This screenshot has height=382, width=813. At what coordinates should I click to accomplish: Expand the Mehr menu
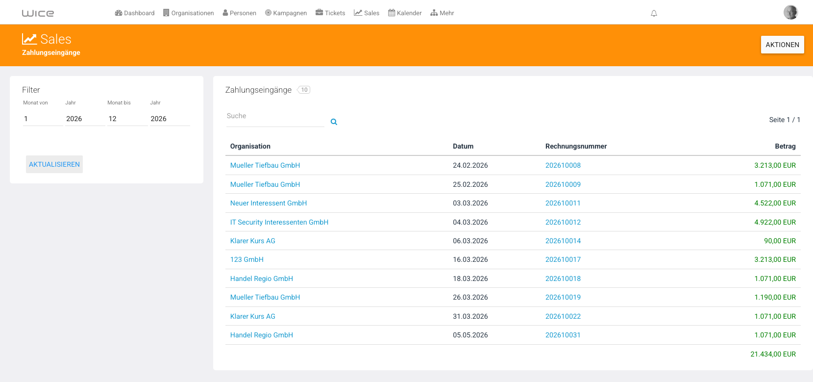[442, 13]
